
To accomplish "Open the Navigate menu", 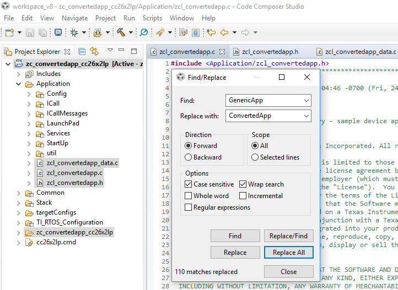I will pyautogui.click(x=74, y=18).
